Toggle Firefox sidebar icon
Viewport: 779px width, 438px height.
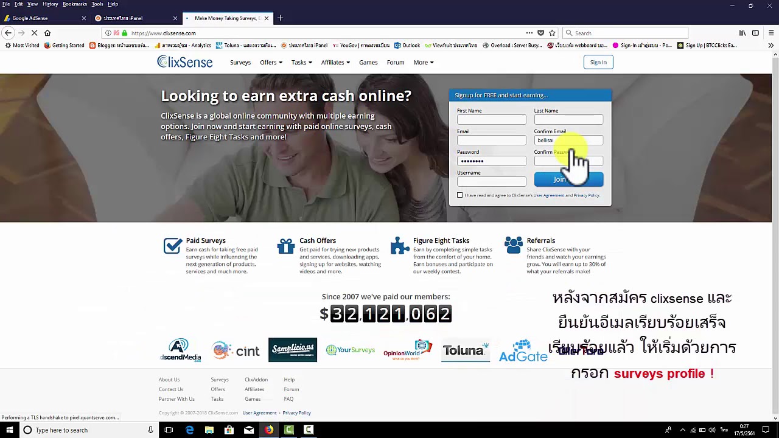click(755, 33)
